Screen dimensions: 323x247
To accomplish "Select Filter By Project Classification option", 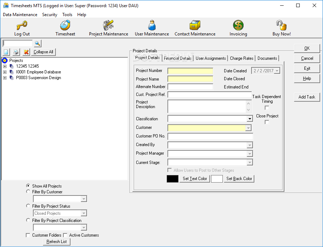I will (x=28, y=220).
